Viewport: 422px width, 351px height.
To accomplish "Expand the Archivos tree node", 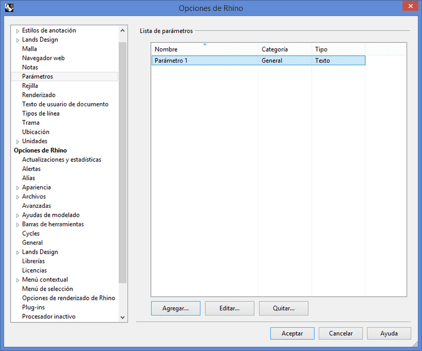I will coord(17,197).
